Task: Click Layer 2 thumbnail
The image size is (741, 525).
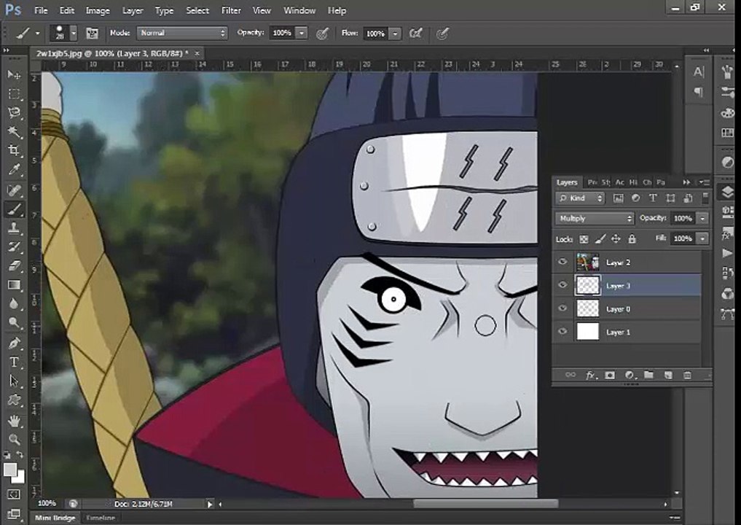Action: [588, 262]
